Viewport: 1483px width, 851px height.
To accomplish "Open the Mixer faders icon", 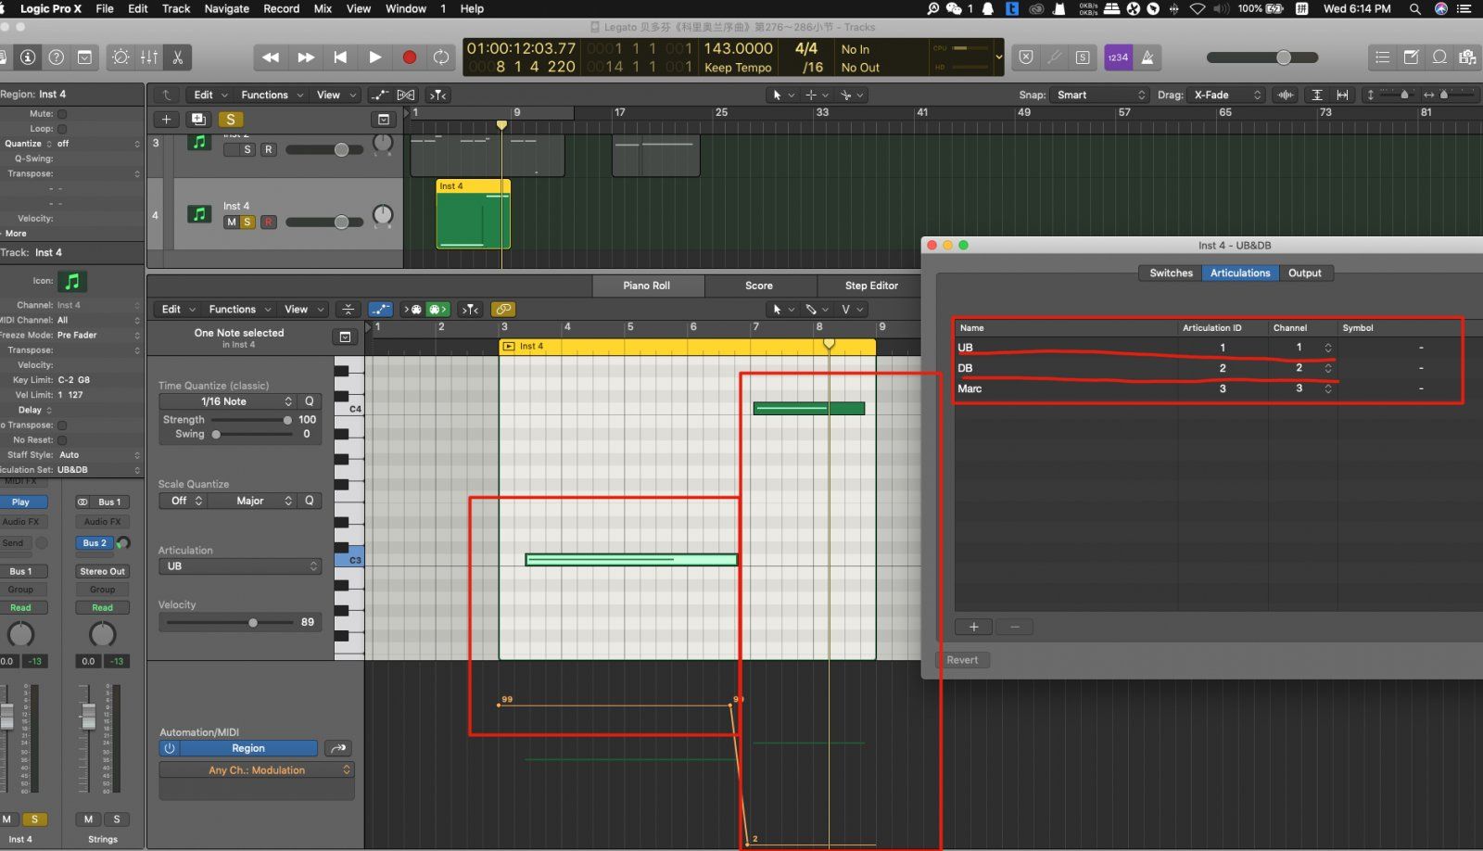I will [x=149, y=57].
